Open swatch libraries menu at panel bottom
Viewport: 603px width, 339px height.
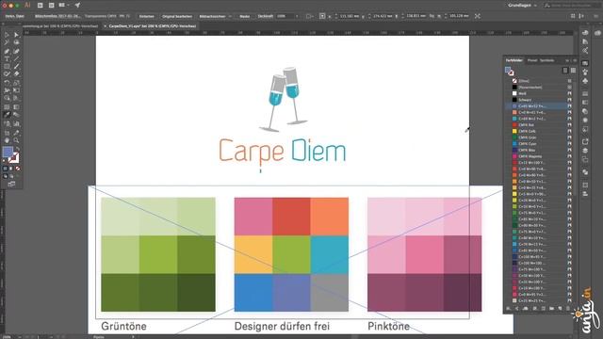click(x=509, y=308)
